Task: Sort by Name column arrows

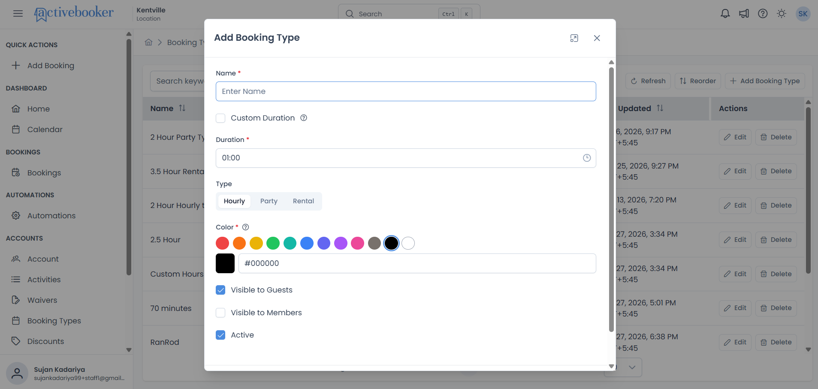Action: [182, 108]
